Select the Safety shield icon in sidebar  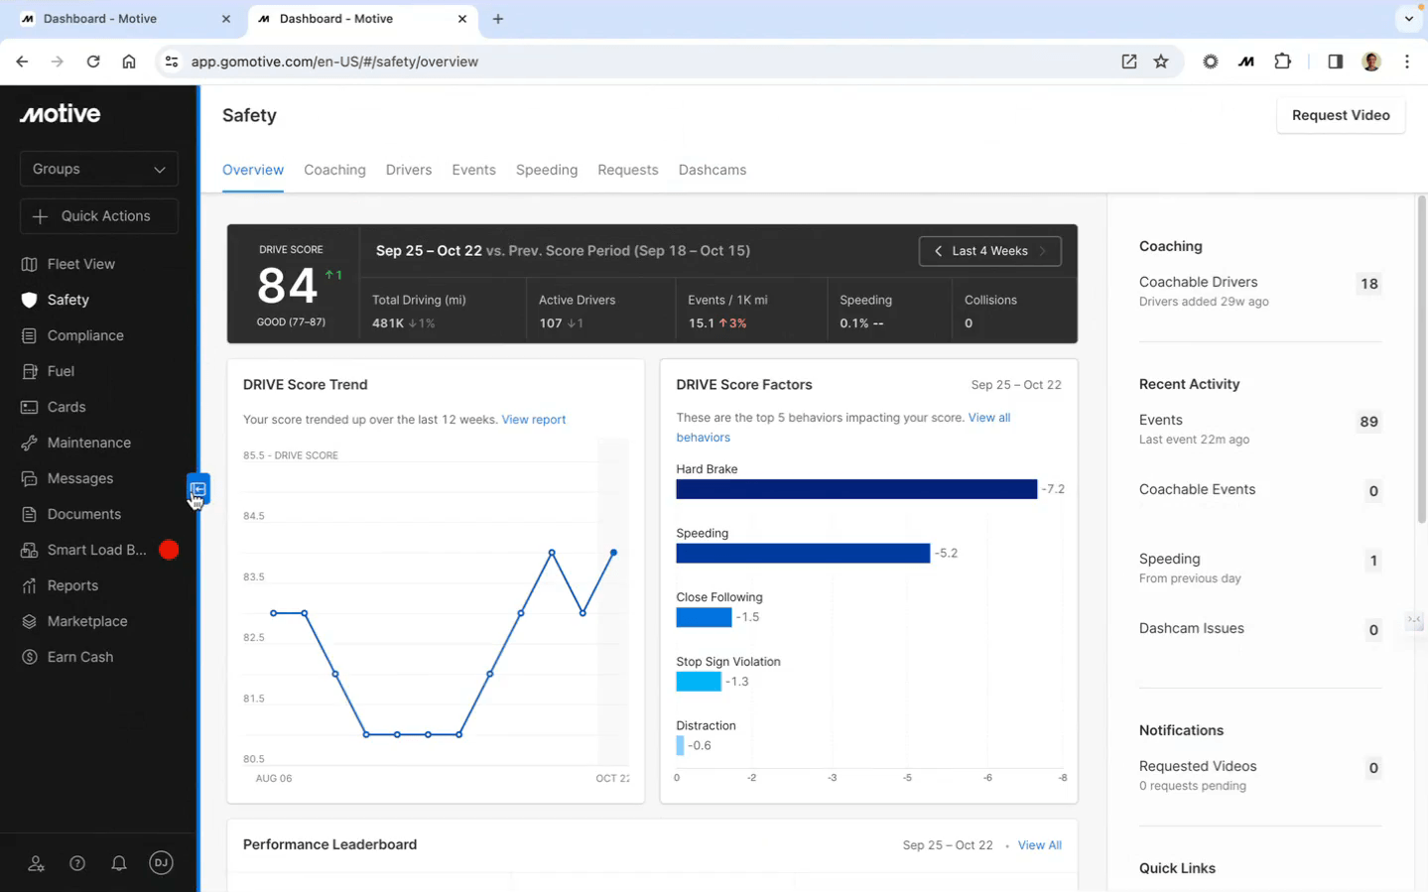tap(30, 300)
